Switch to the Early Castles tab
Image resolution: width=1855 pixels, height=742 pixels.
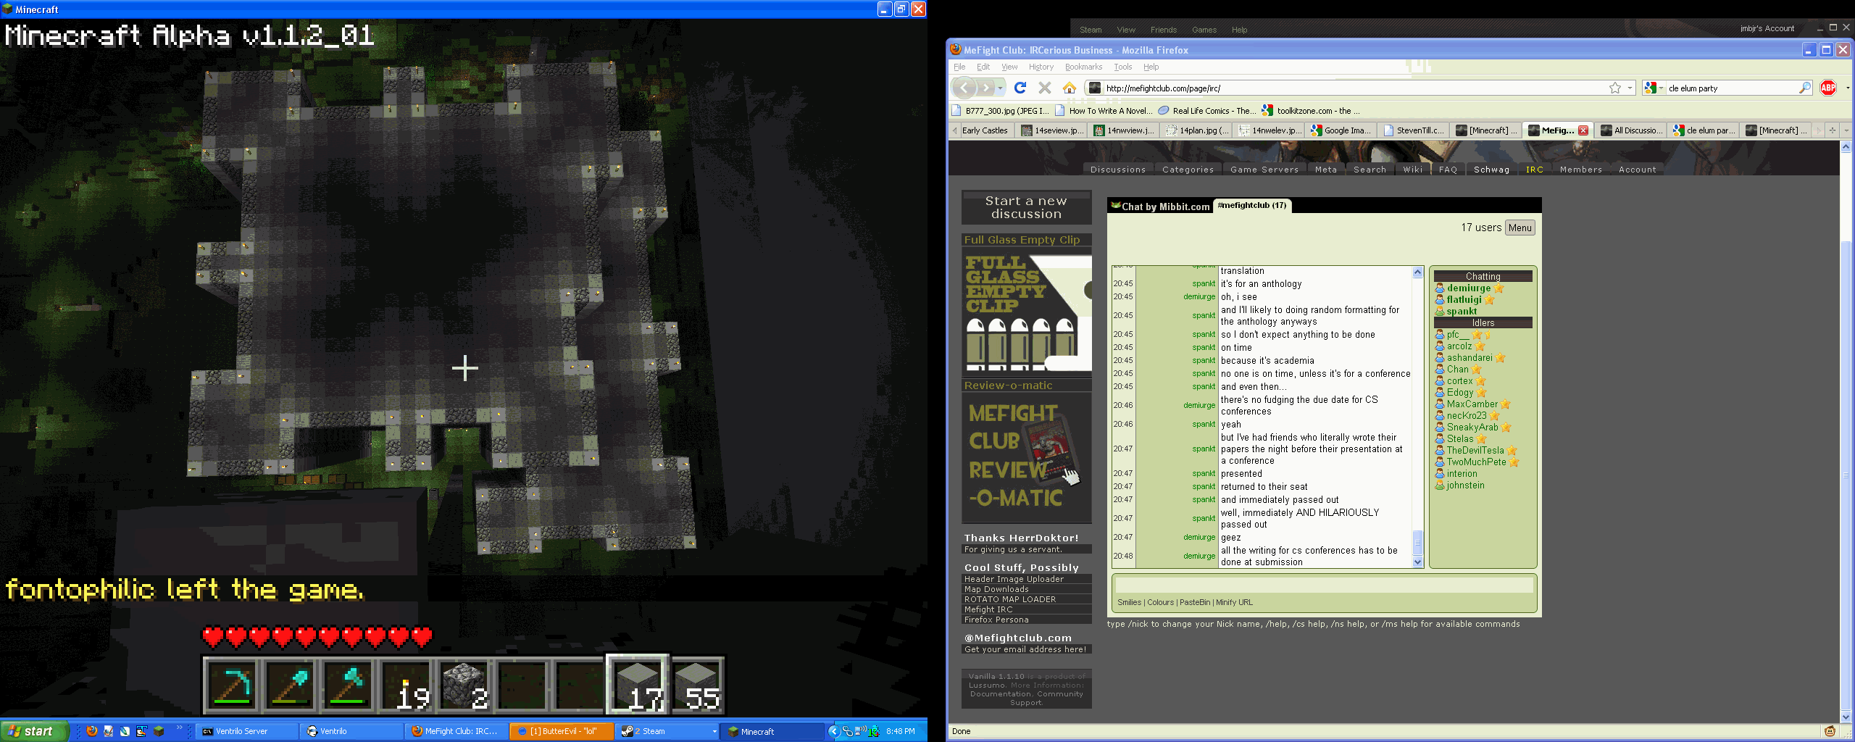pyautogui.click(x=984, y=130)
